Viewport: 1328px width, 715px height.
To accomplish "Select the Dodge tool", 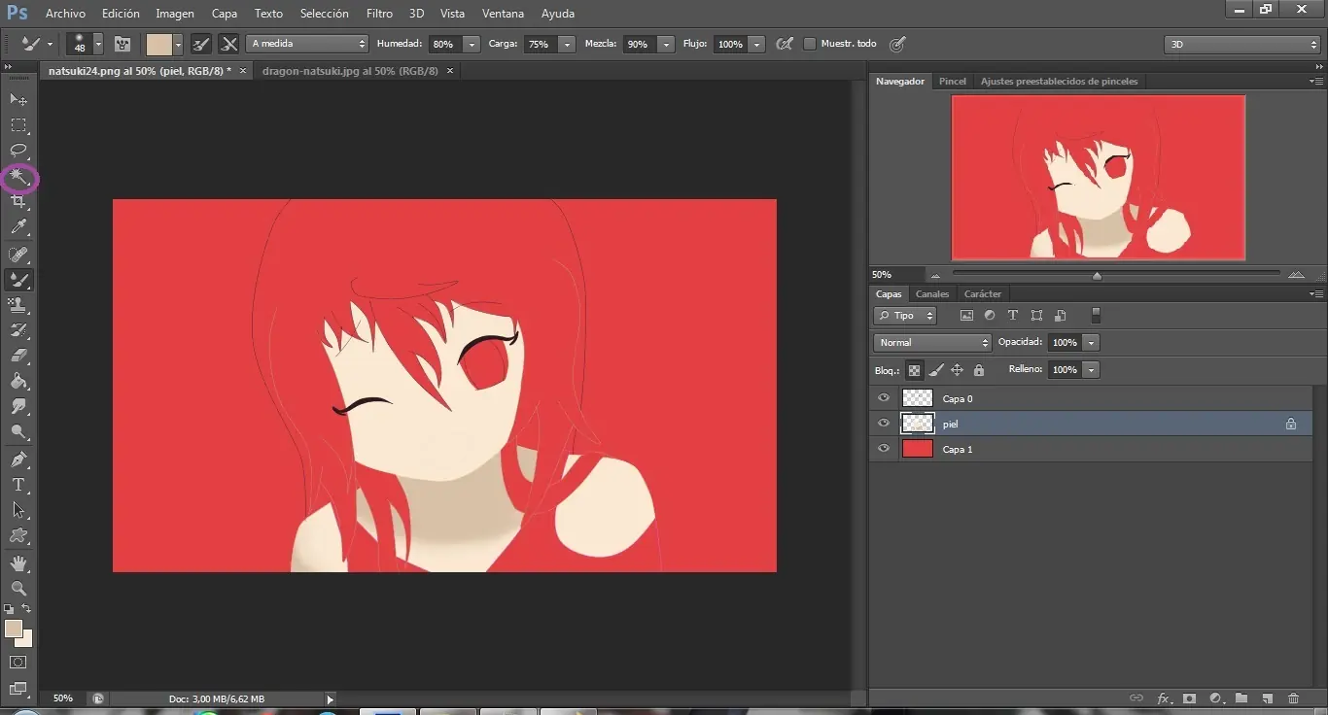I will pyautogui.click(x=18, y=431).
